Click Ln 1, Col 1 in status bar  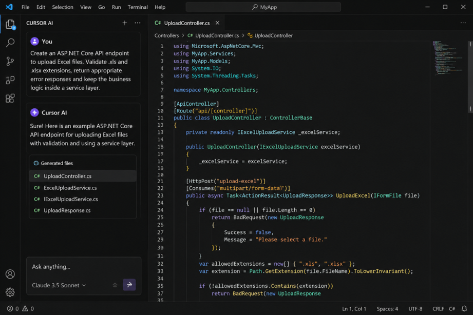coord(354,309)
